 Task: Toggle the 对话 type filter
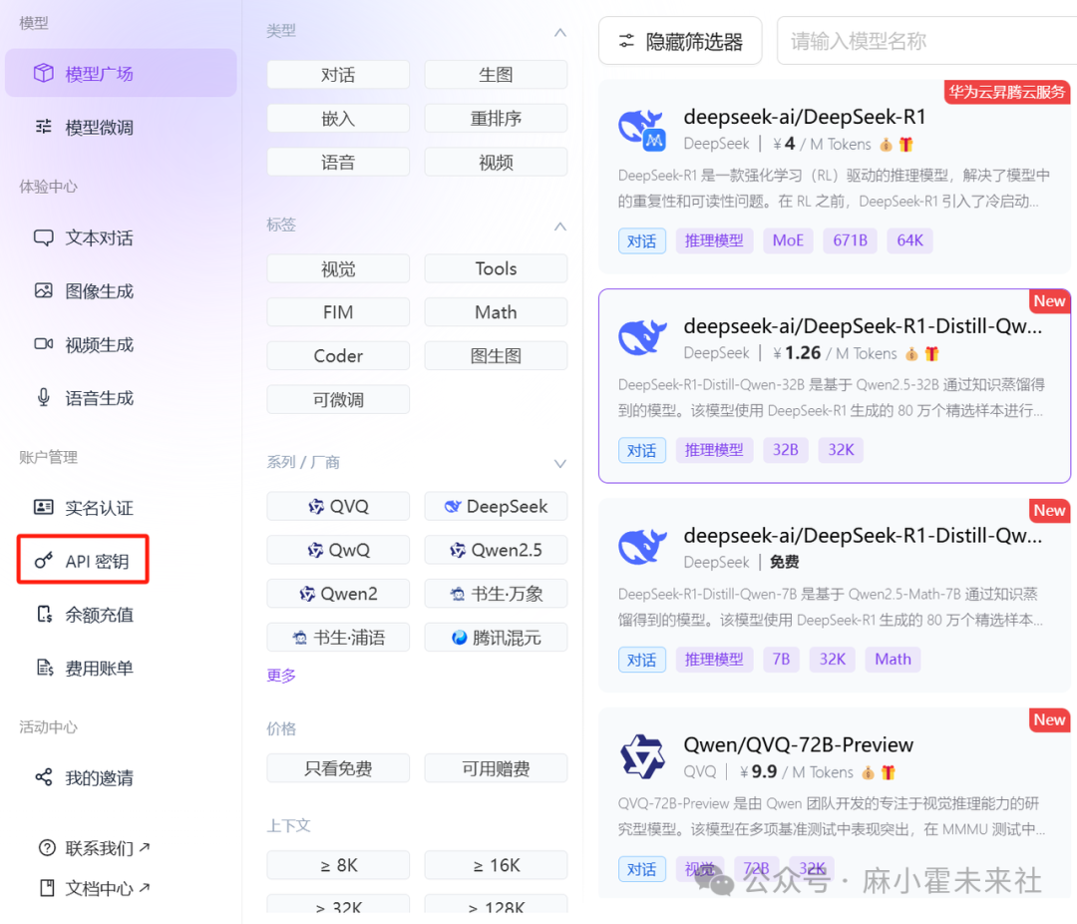point(338,74)
